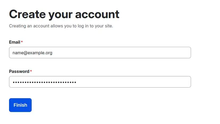Click the name@example.org text

point(32,53)
